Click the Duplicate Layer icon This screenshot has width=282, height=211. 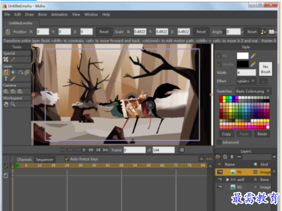coord(225,157)
